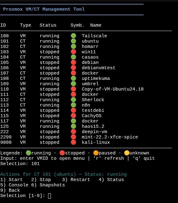Click the red dot for Copy-of-VM-Ubuntu24.10
Image resolution: width=178 pixels, height=203 pixels.
73,89
